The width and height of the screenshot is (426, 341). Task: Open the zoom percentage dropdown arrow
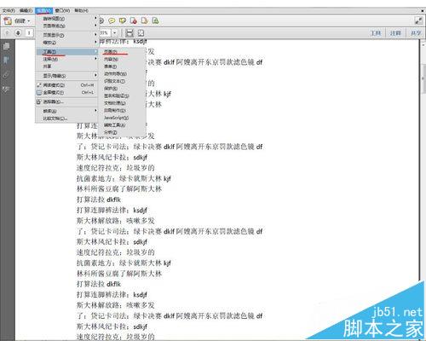tap(114, 33)
